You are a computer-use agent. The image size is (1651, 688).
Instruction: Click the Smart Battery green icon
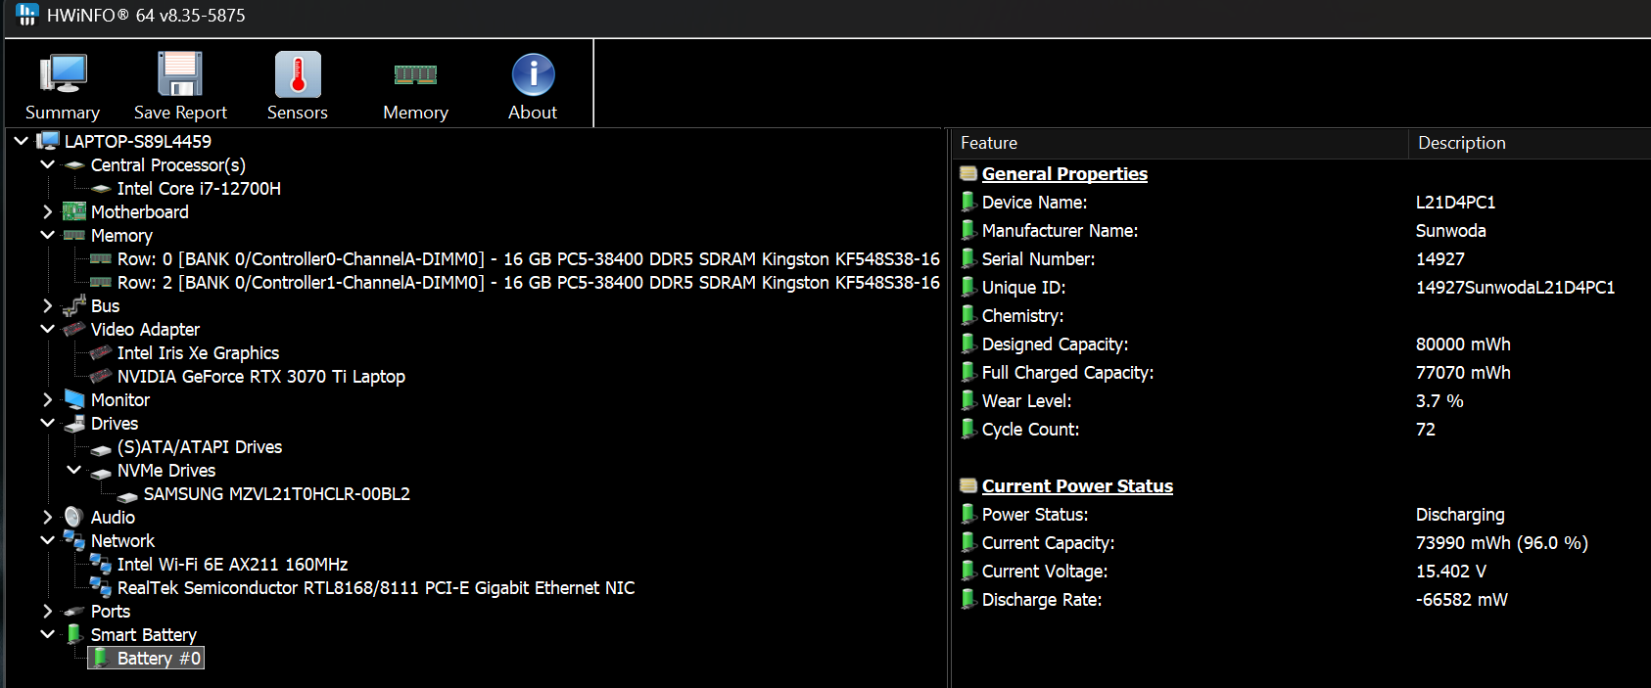(x=74, y=634)
